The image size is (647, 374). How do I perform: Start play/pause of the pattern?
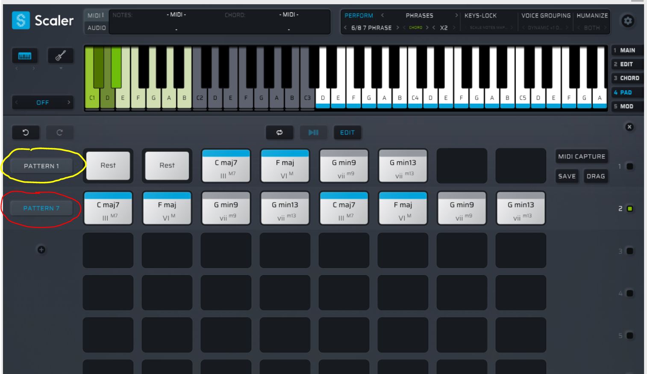pos(313,132)
